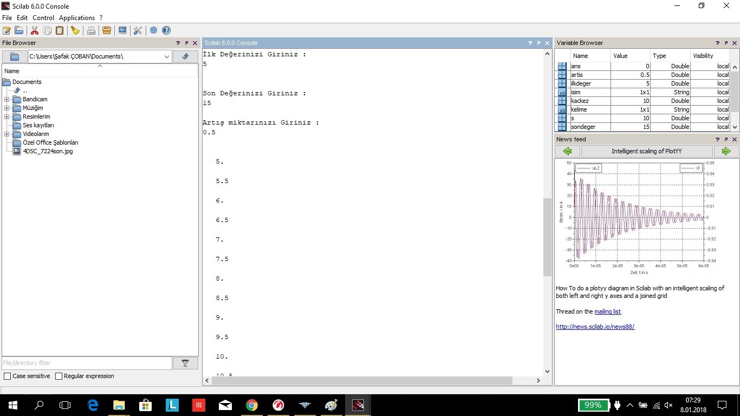Expand the Videolarım folder
The width and height of the screenshot is (740, 416).
pyautogui.click(x=7, y=134)
